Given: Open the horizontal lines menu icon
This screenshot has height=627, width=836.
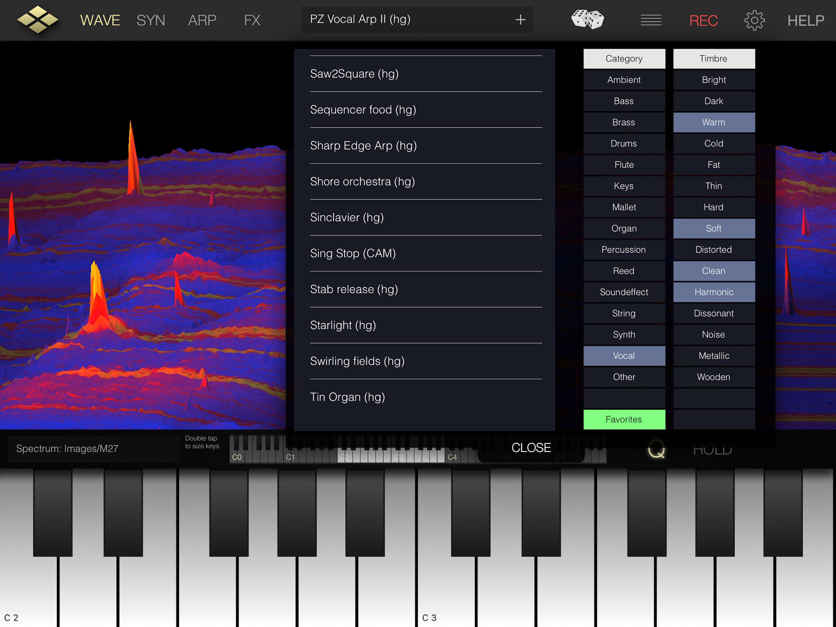Looking at the screenshot, I should click(651, 20).
